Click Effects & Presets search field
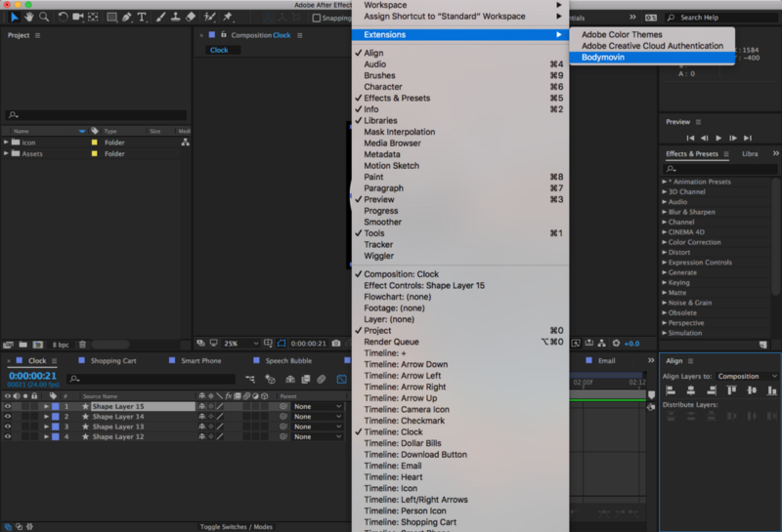Viewport: 782px width, 532px height. tap(719, 169)
